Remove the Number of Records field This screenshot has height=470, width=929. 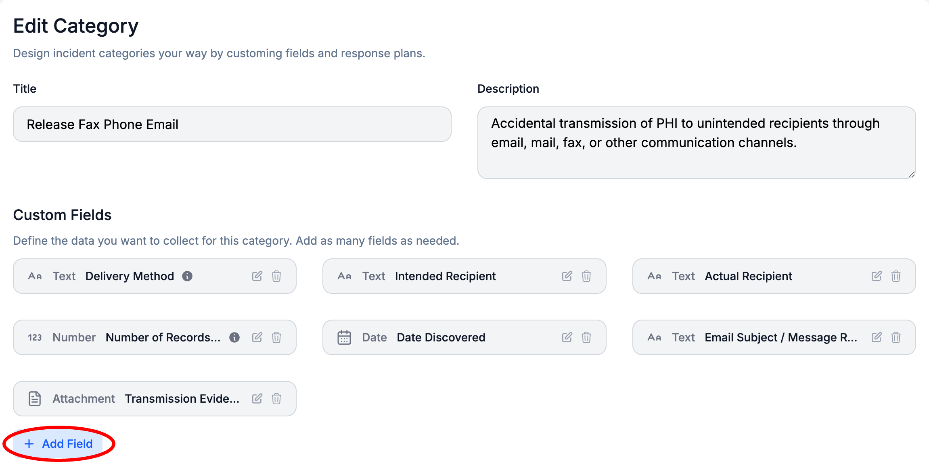pos(276,337)
